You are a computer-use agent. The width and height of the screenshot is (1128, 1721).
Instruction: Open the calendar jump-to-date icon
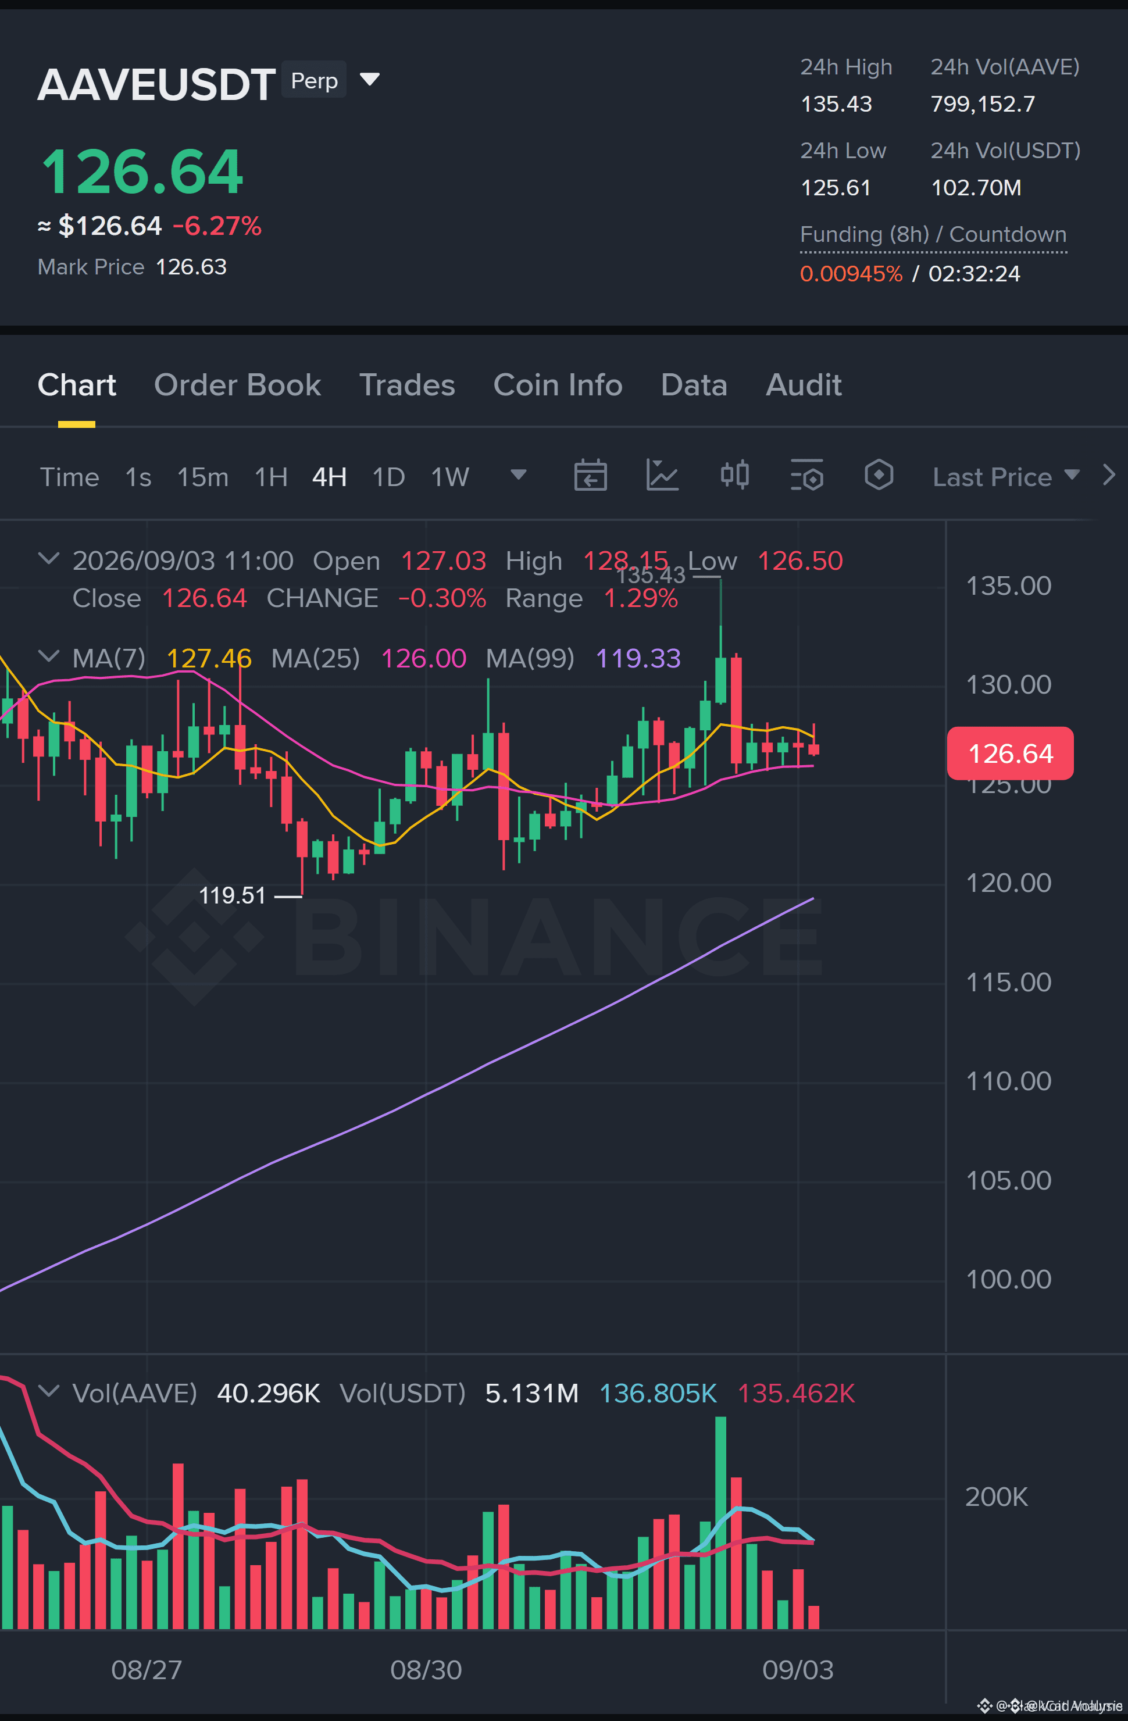coord(590,475)
